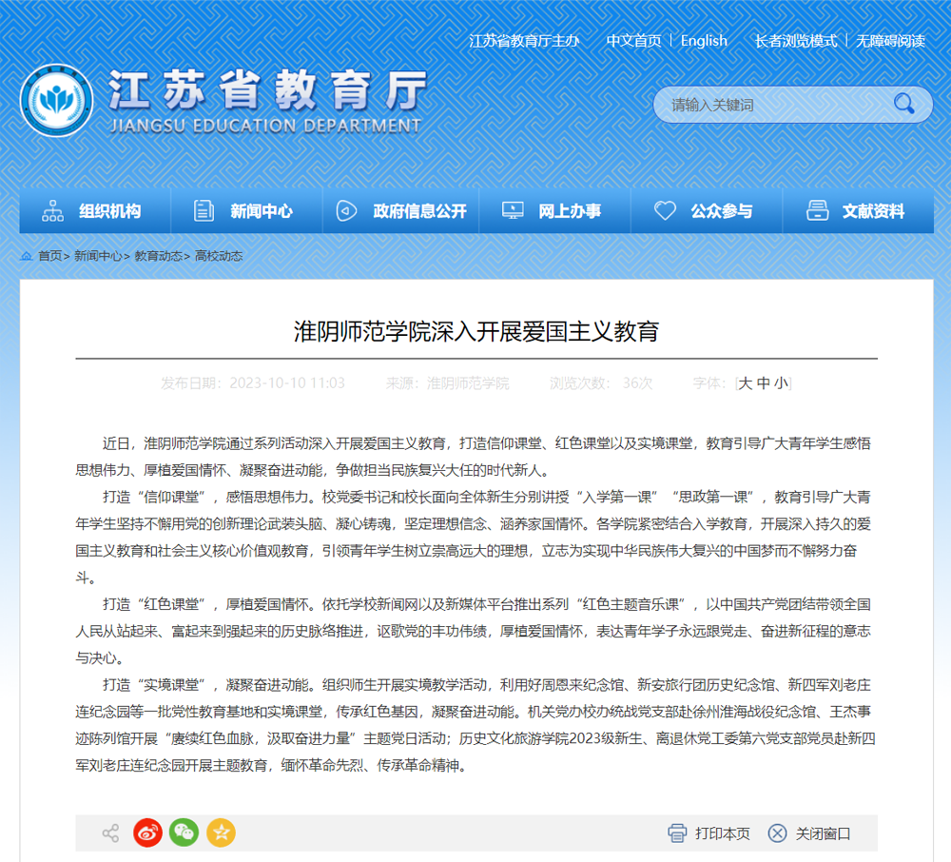Click the 江苏省教育厅 site title
Viewport: 951px width, 862px height.
[267, 90]
